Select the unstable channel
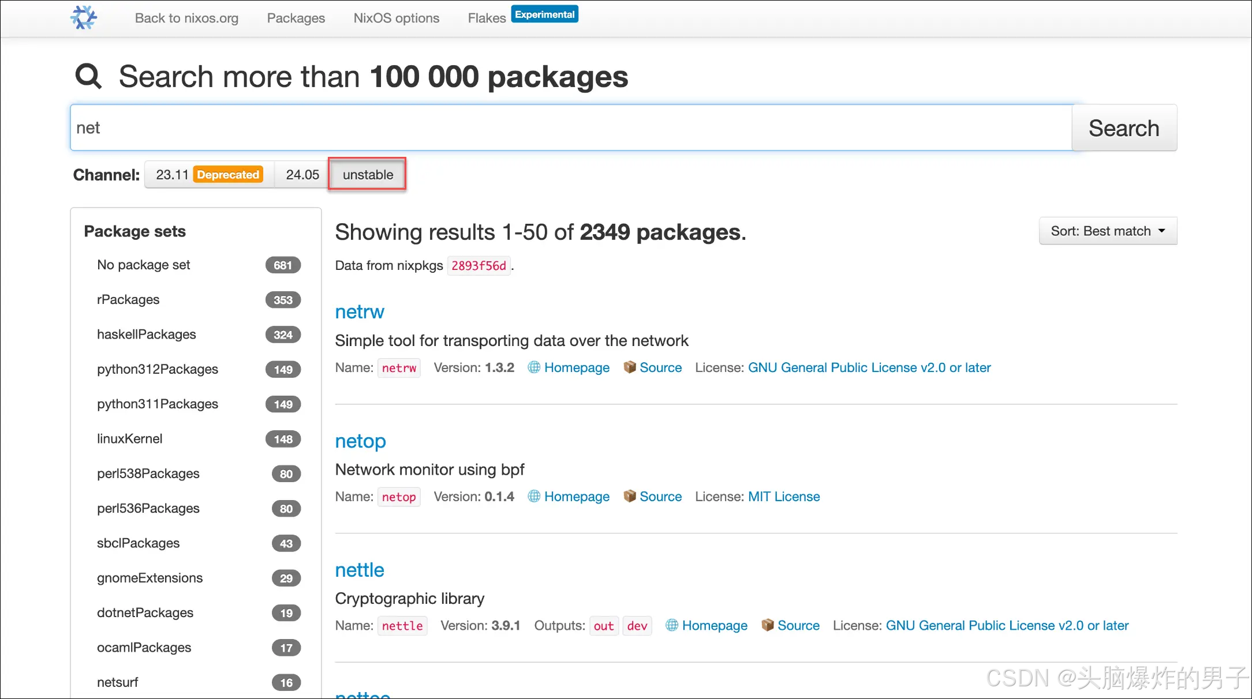The image size is (1252, 699). (368, 175)
